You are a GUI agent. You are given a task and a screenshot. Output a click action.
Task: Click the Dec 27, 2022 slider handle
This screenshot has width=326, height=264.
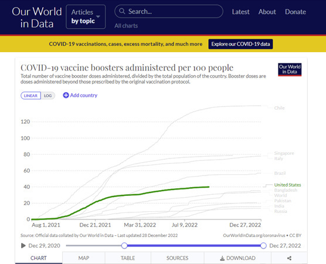[x=263, y=245]
